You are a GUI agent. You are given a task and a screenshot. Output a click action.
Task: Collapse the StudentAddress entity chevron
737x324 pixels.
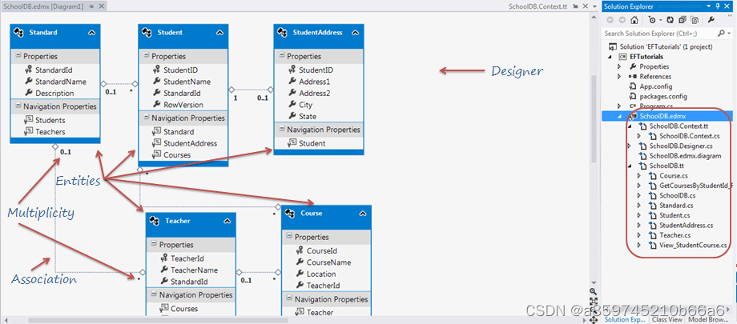click(x=355, y=33)
